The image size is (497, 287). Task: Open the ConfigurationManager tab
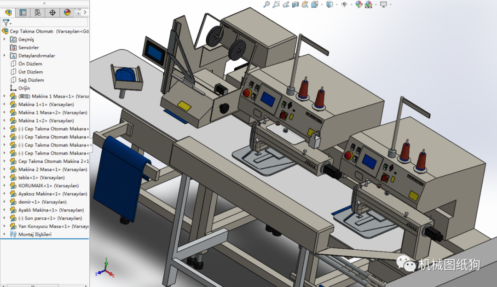tap(37, 12)
